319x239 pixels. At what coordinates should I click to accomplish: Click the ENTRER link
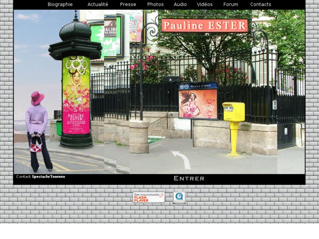[189, 178]
